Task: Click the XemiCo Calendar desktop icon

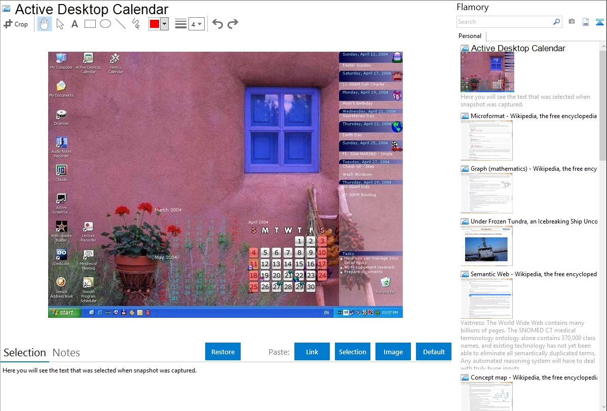Action: [116, 63]
